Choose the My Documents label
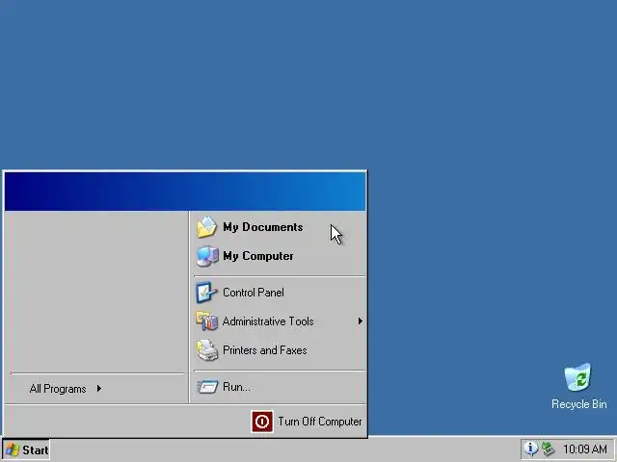Screen dimensions: 617x462 (x=263, y=227)
